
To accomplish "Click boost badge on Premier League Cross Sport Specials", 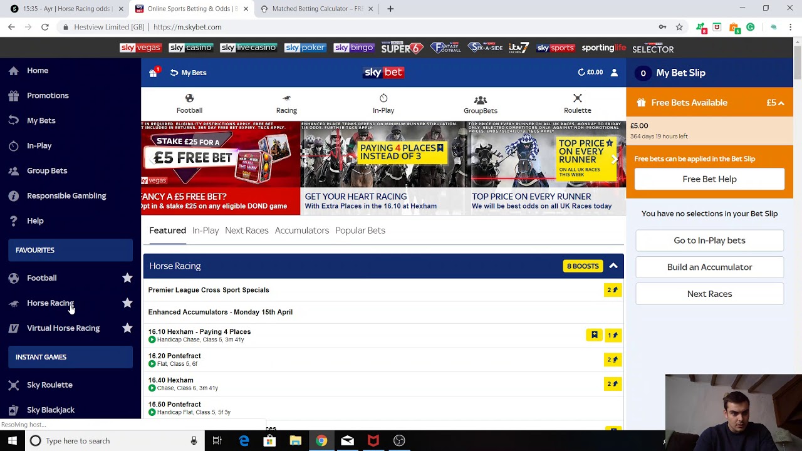I will (613, 290).
